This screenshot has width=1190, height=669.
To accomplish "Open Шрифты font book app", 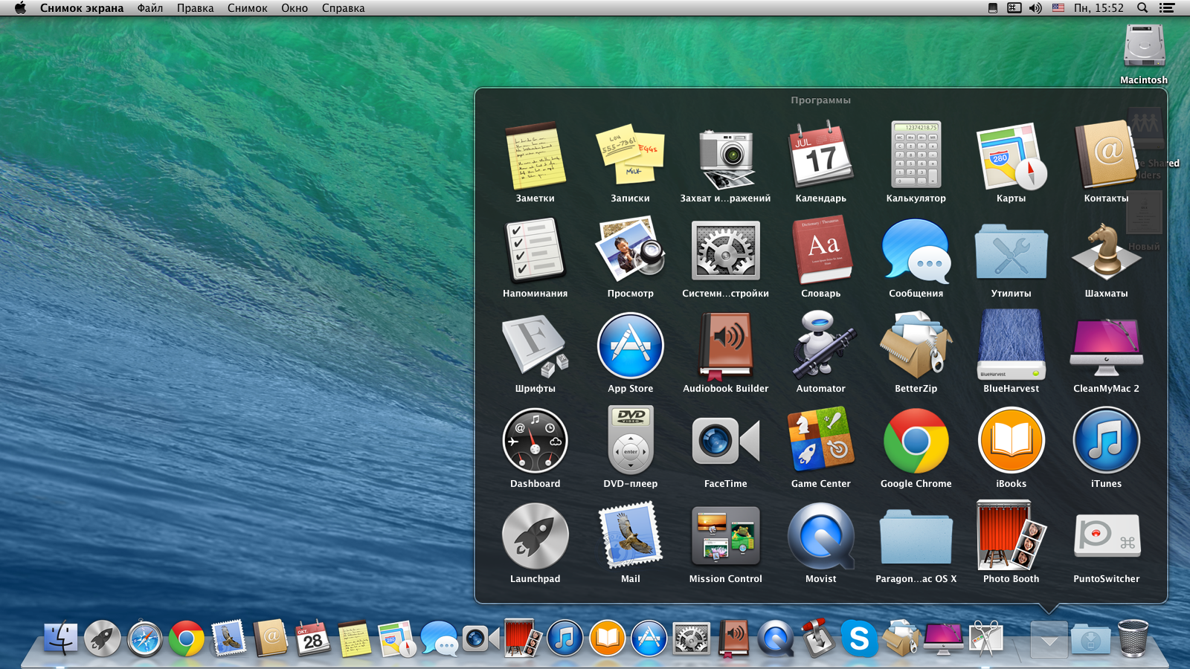I will click(x=535, y=346).
